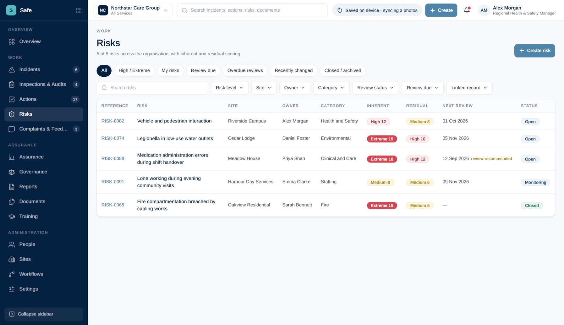This screenshot has width=564, height=325.
Task: Open People under Administration
Action: tap(44, 244)
